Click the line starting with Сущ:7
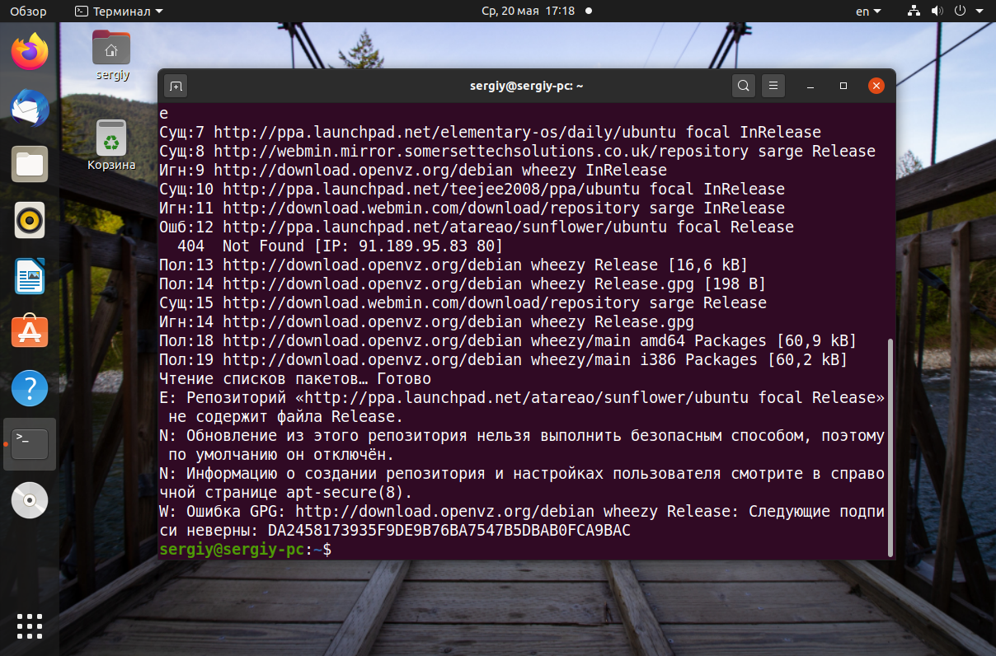996x656 pixels. point(490,133)
